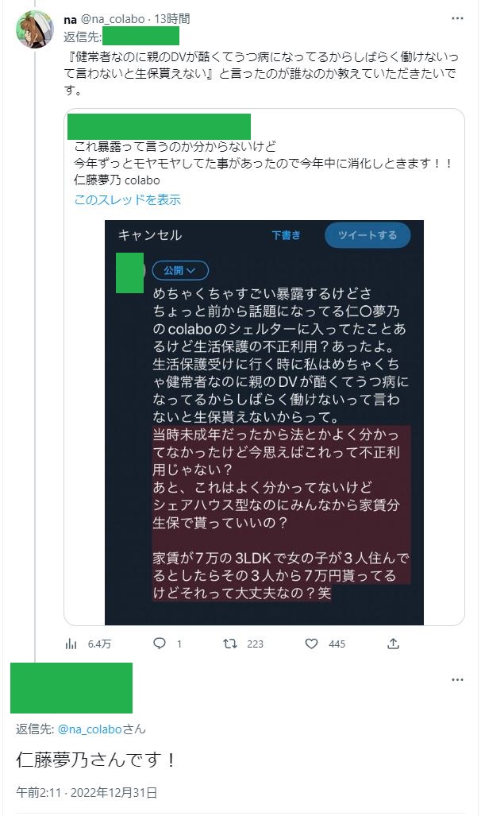This screenshot has height=816, width=481.
Task: Open more options on the bottom reply
Action: (457, 680)
